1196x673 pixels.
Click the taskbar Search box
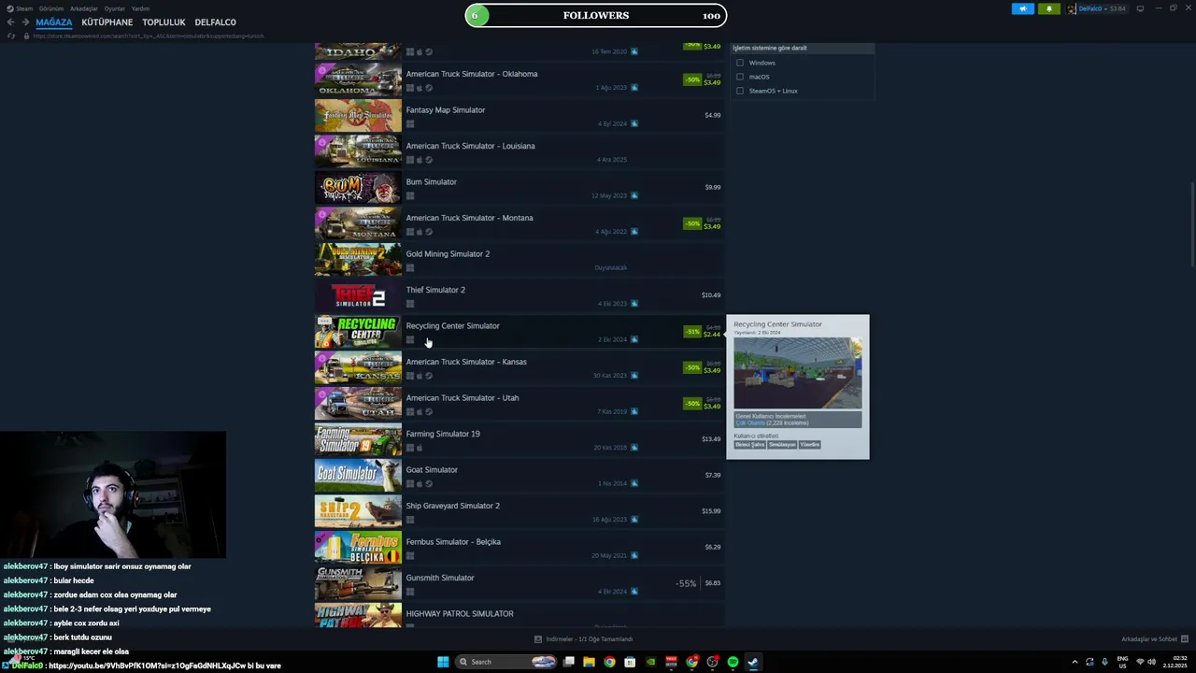(505, 662)
